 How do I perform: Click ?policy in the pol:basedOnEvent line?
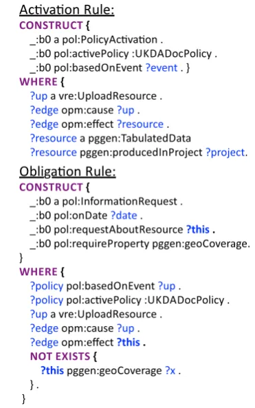coord(47,286)
